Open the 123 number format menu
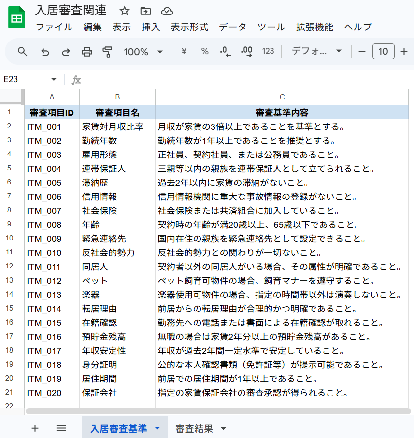 click(268, 51)
